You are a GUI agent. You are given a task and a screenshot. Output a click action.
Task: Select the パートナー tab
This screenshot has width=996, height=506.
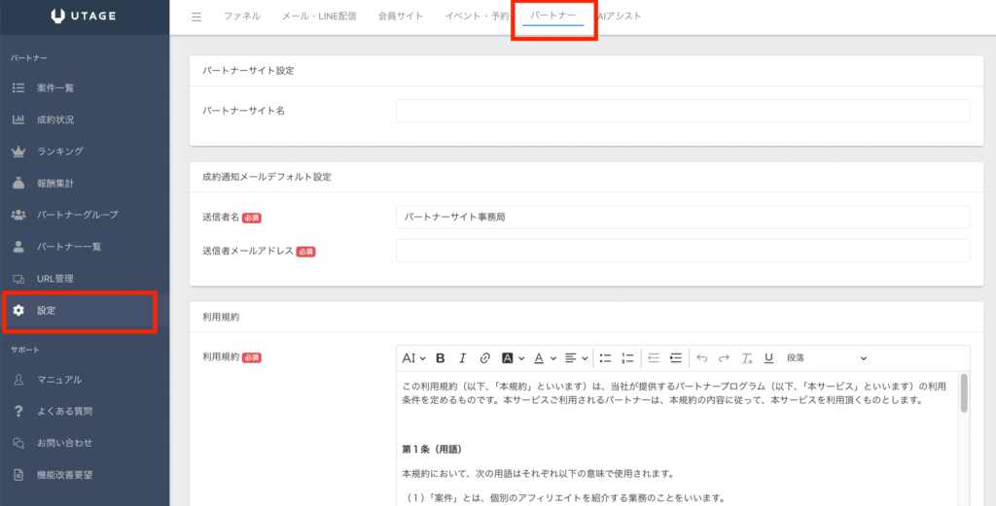[x=553, y=16]
